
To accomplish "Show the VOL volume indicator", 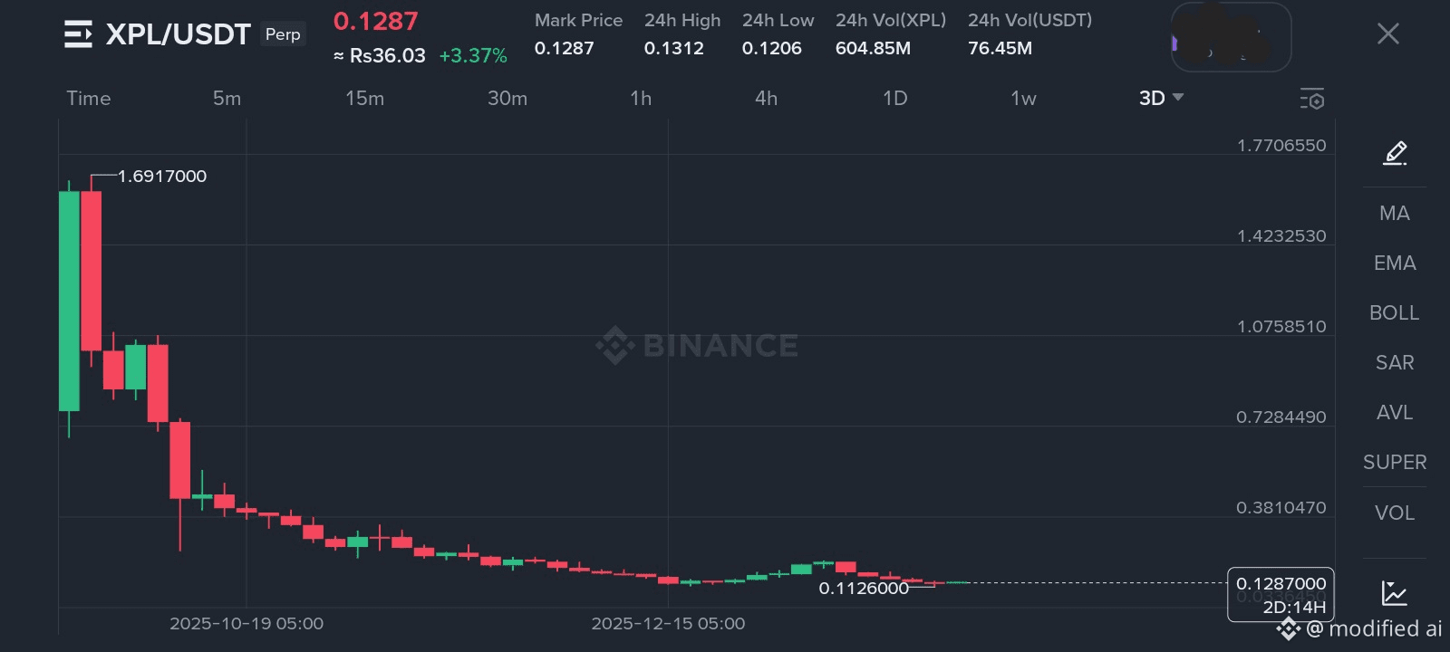I will click(x=1394, y=513).
